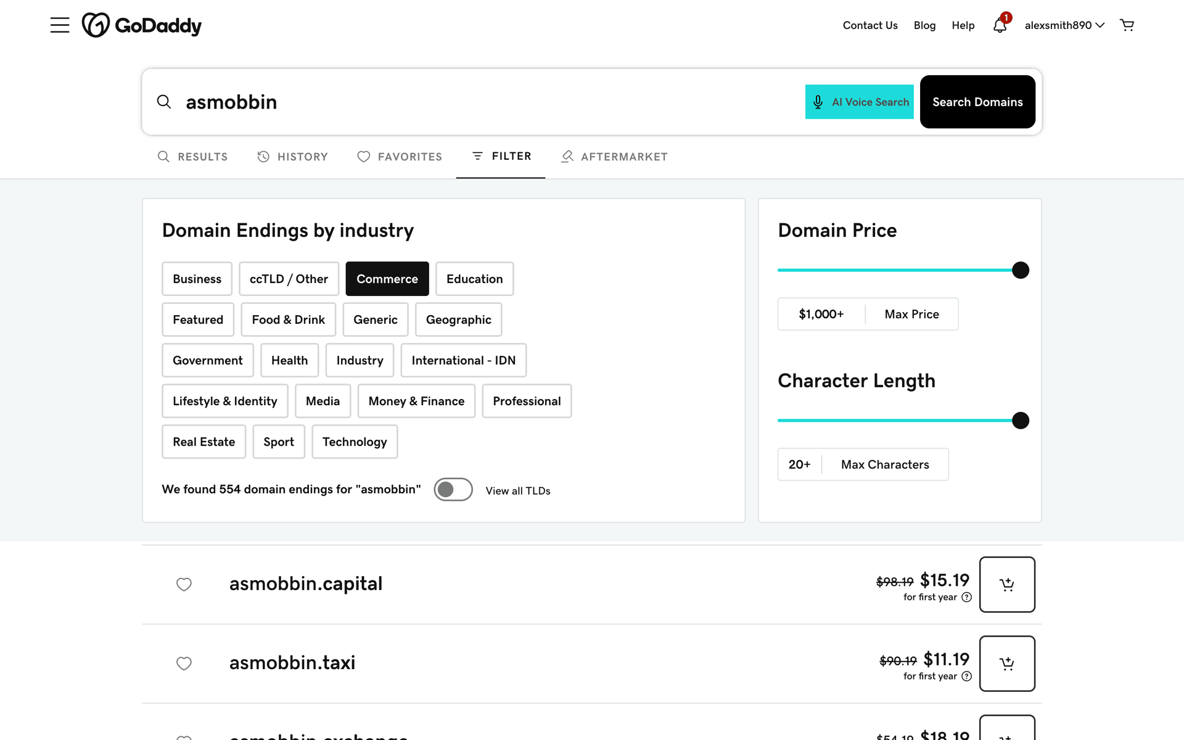Click the $15.19 price for asmobbin.capital
The image size is (1184, 740).
click(945, 580)
